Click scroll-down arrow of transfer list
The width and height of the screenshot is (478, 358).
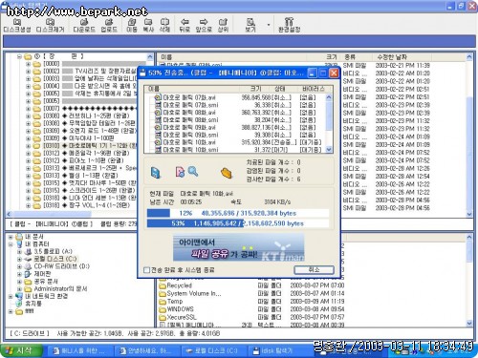tap(329, 149)
